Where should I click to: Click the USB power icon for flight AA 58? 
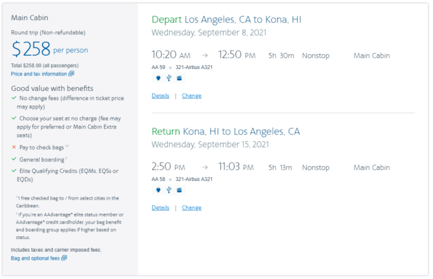[169, 190]
